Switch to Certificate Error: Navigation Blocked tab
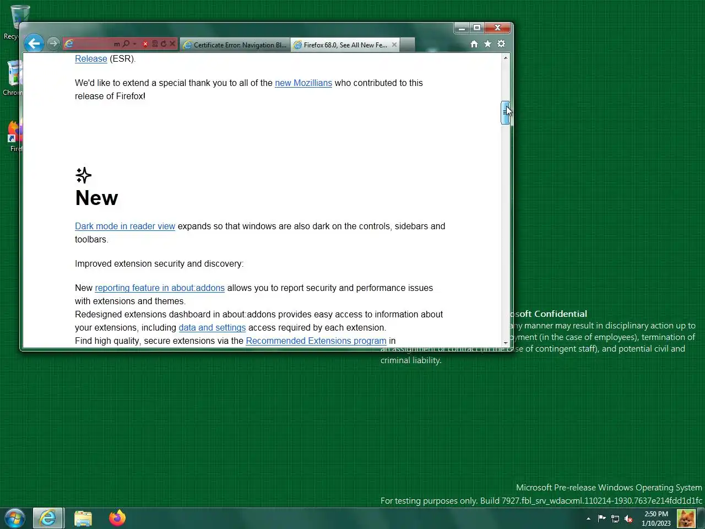Viewport: 705px width, 529px height. (x=235, y=45)
